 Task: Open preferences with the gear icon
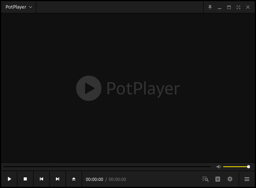230,179
